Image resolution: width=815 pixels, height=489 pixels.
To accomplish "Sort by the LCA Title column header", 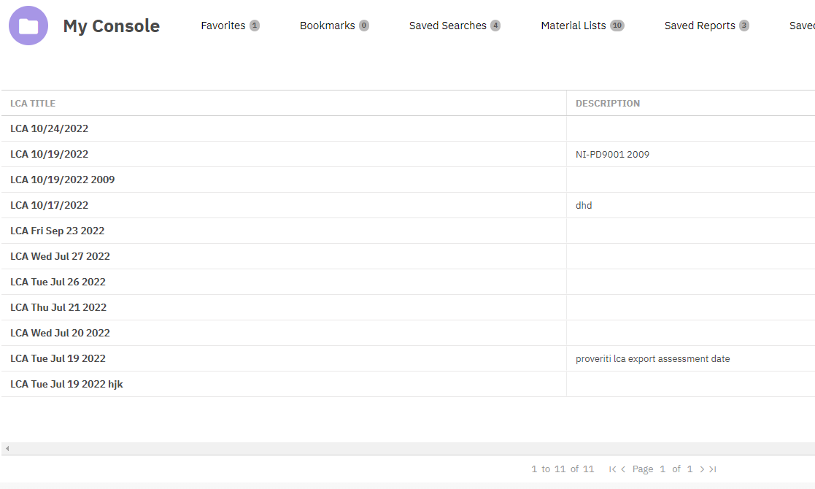I will (x=33, y=104).
